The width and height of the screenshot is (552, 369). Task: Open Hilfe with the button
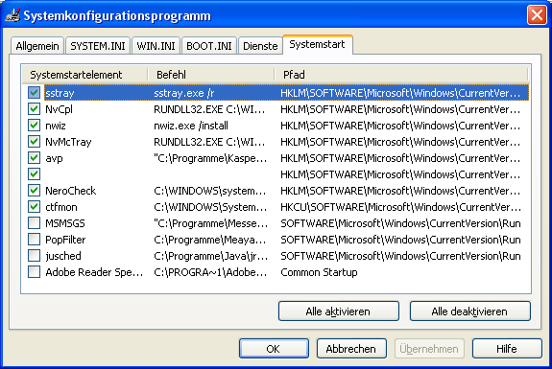coord(507,349)
